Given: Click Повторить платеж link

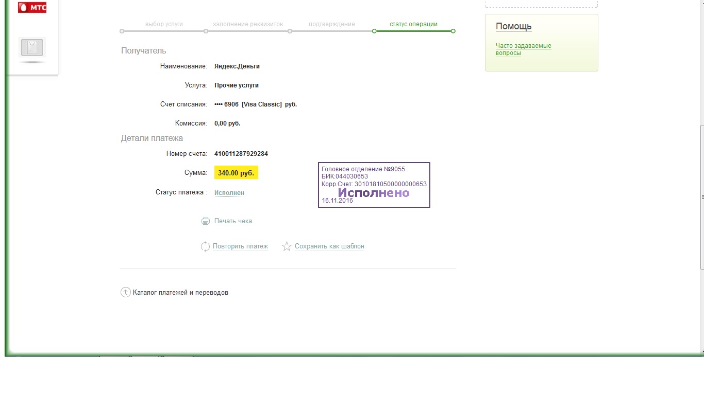Looking at the screenshot, I should [x=240, y=246].
